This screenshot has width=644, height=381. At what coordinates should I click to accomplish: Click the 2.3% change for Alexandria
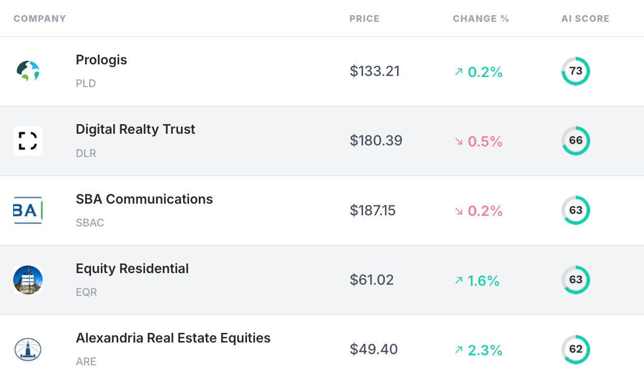(485, 350)
